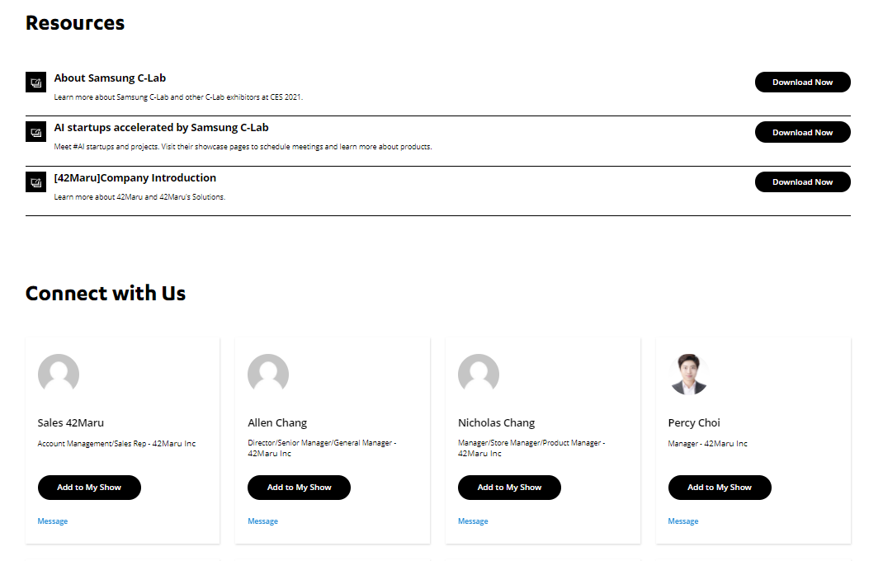The height and width of the screenshot is (561, 883).
Task: Click the Connect with Us heading
Action: [x=106, y=294]
